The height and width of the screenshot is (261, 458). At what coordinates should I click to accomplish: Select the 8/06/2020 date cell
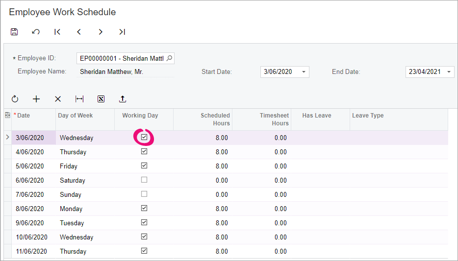(x=34, y=209)
